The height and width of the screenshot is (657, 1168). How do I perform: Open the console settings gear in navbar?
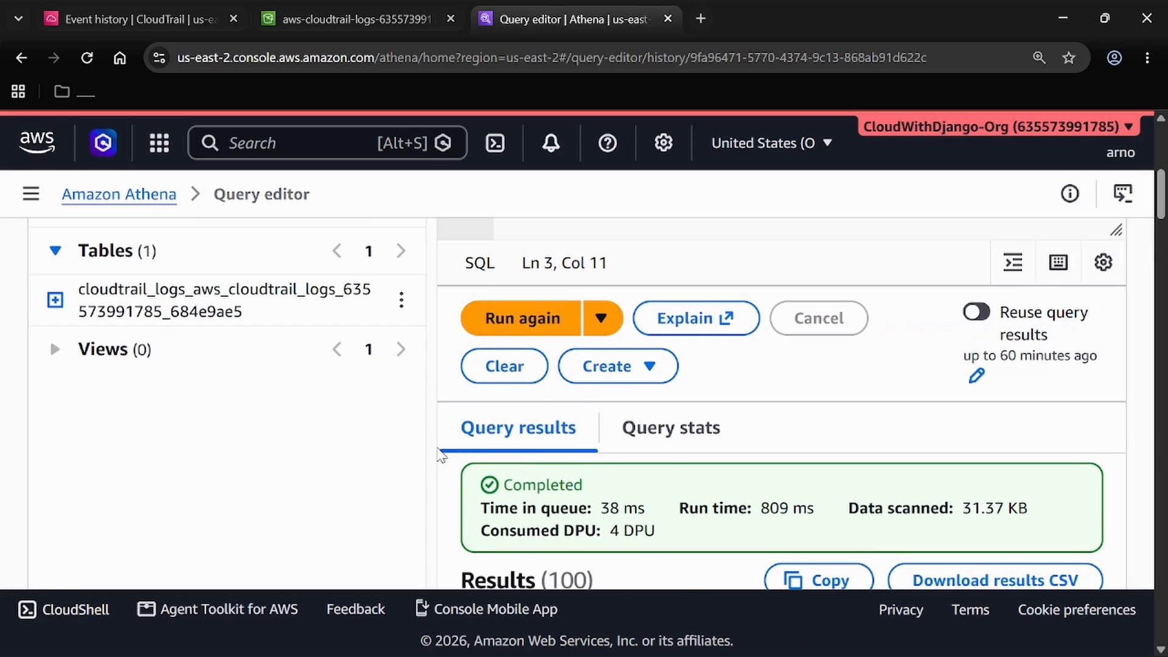click(x=663, y=143)
